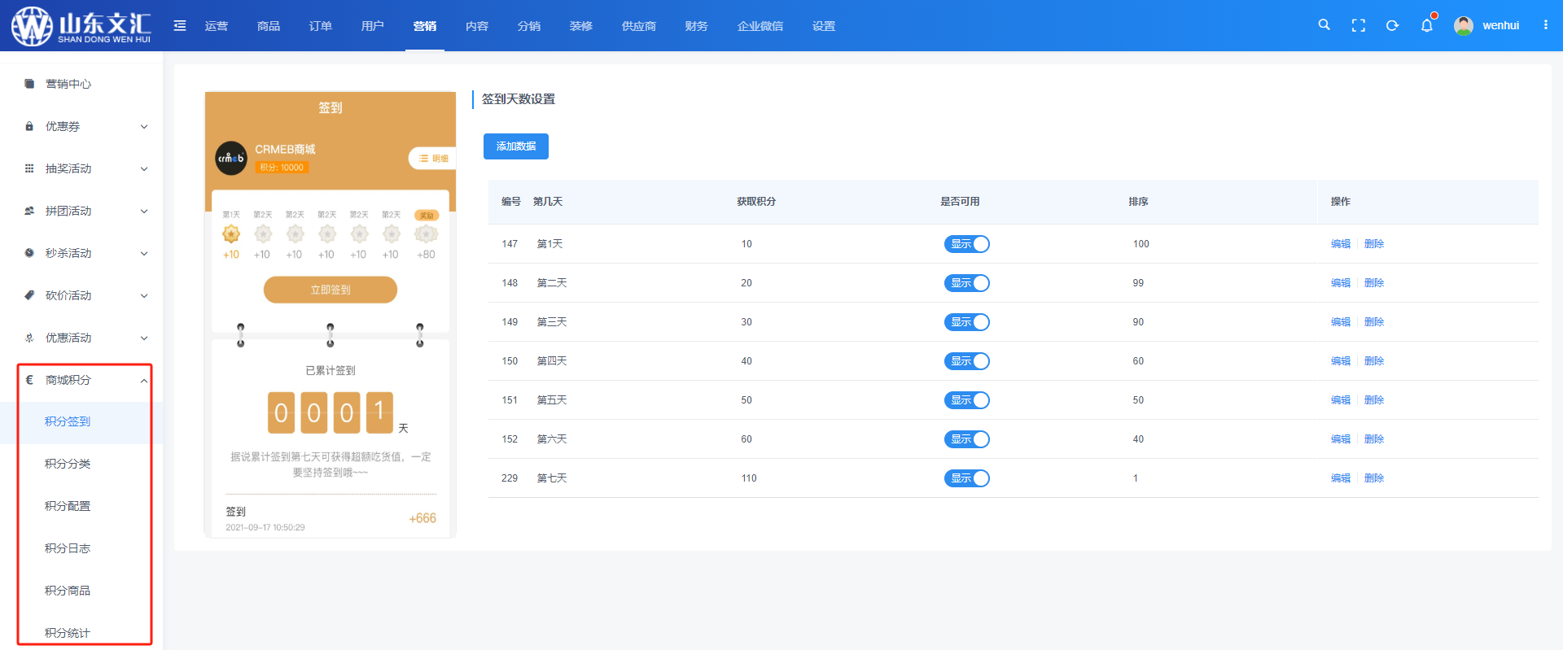Click the crmeb store avatar in preview
Viewport: 1563px width, 650px height.
click(x=231, y=158)
